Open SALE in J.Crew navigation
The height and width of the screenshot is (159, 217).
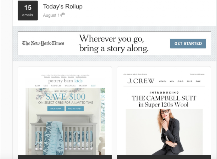click(198, 81)
